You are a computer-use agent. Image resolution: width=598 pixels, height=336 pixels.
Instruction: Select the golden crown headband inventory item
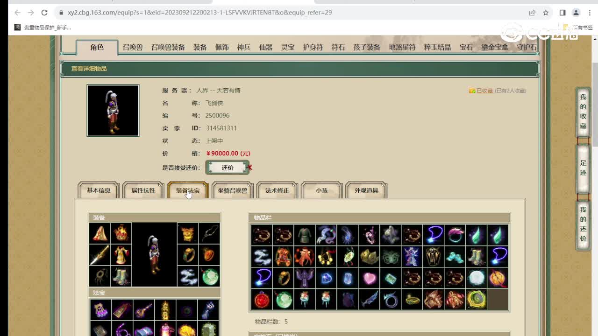point(369,256)
